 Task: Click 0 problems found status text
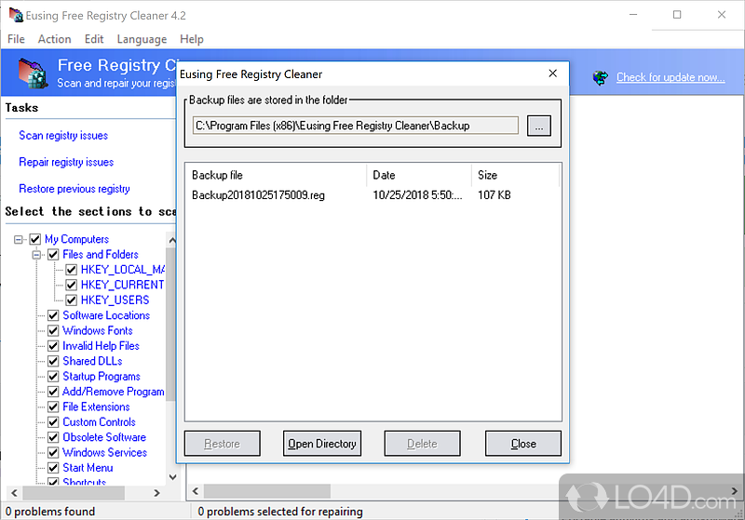(50, 512)
